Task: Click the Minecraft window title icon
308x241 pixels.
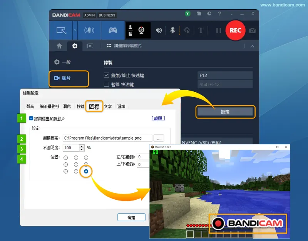Action: (x=152, y=147)
